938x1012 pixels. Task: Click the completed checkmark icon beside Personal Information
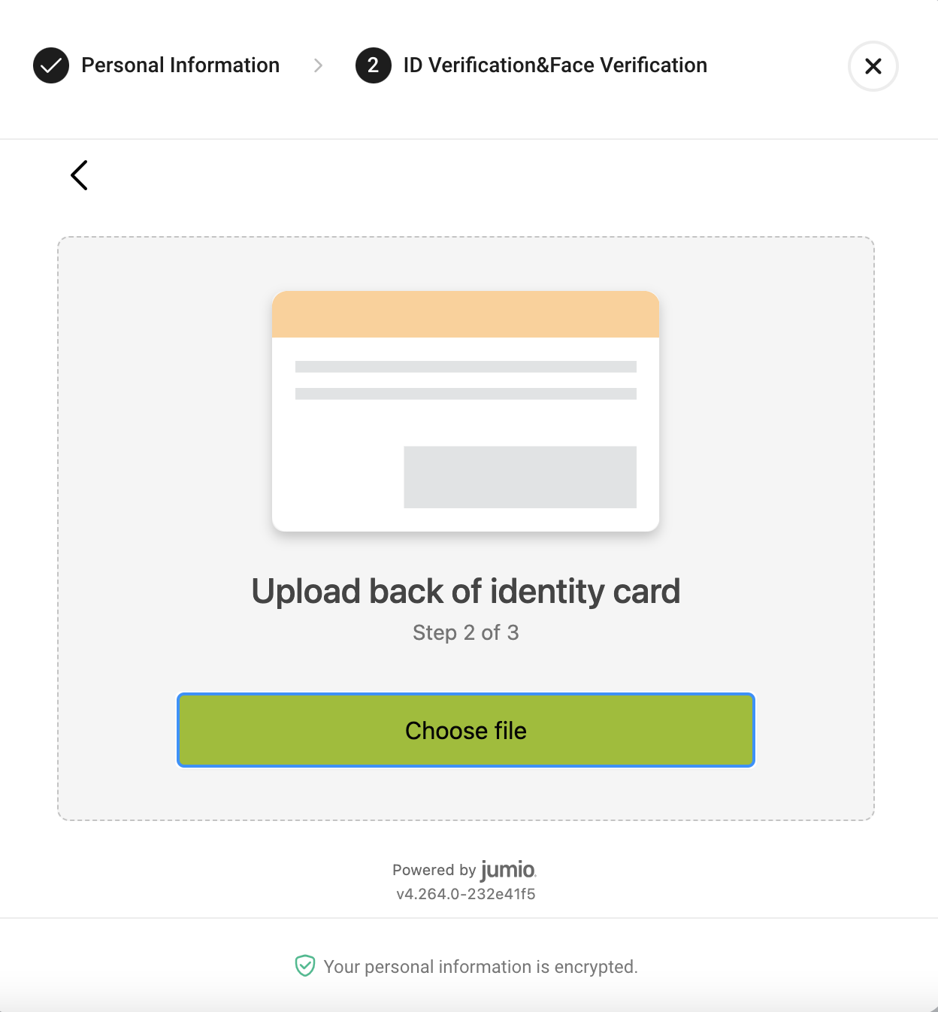coord(51,65)
